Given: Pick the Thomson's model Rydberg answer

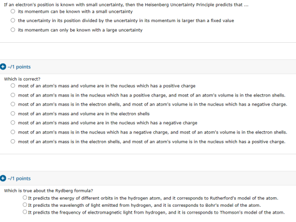Looking at the screenshot, I should [25, 212].
